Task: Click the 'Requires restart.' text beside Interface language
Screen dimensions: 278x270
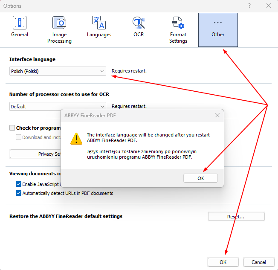Action: click(129, 71)
